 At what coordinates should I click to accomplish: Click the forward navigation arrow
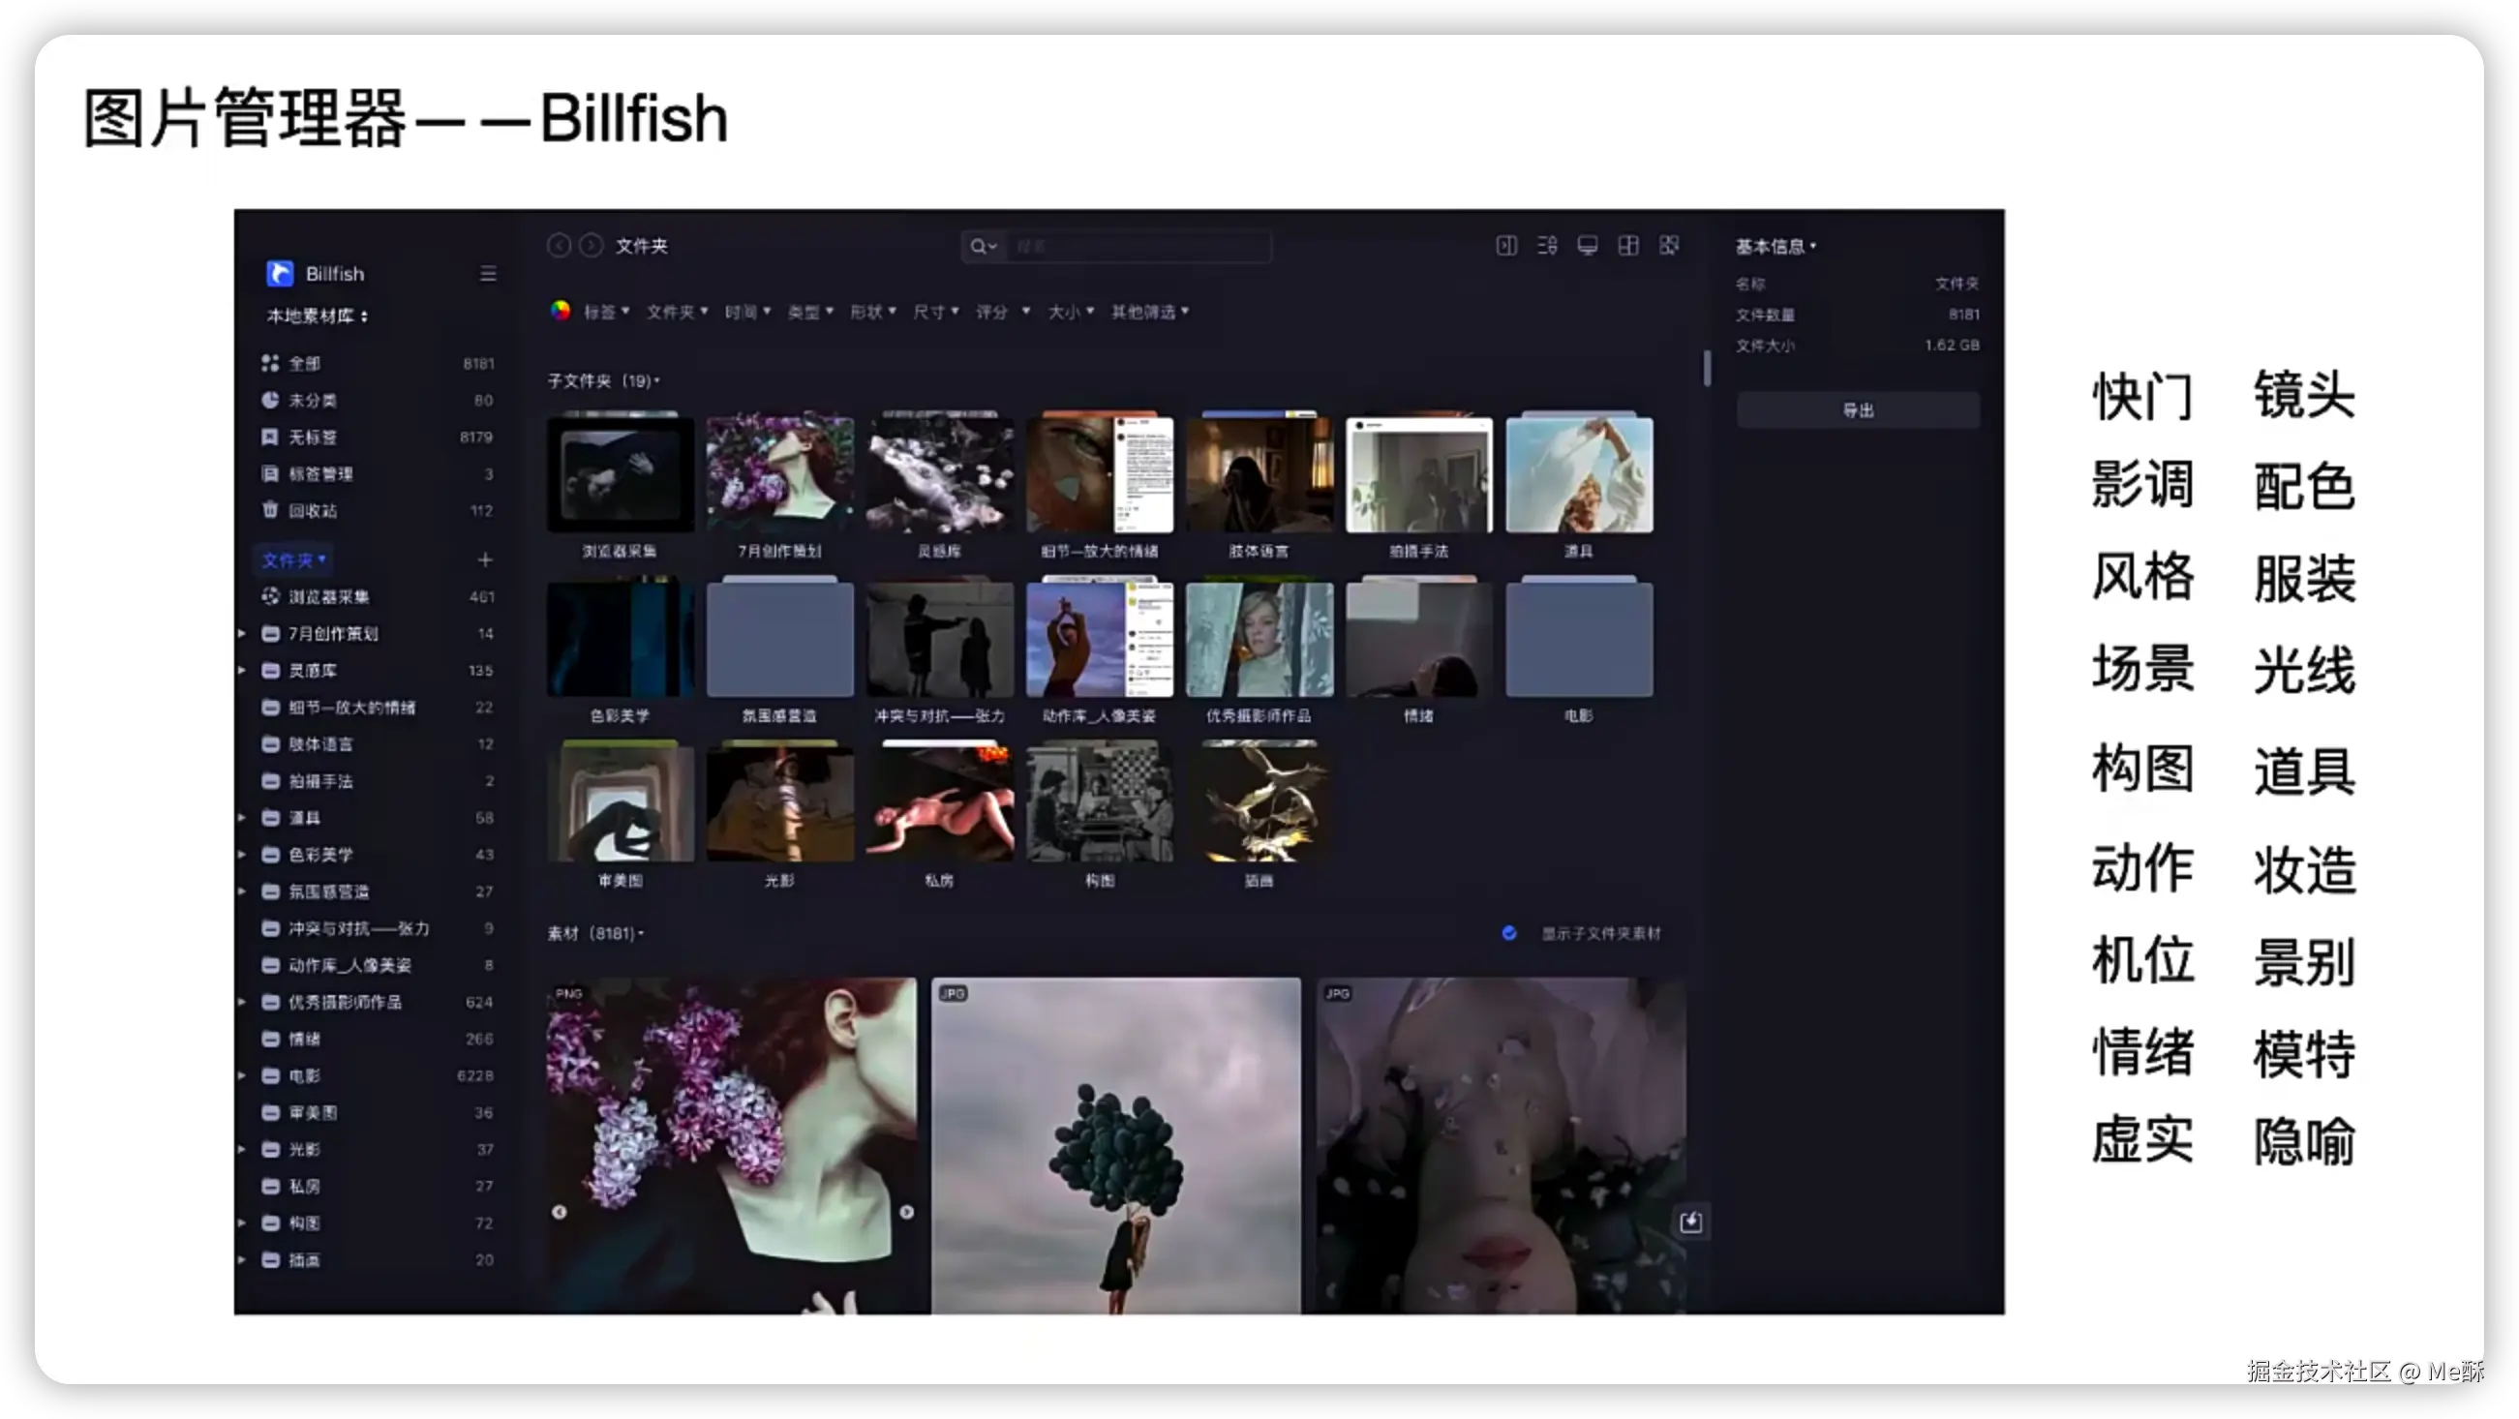591,246
